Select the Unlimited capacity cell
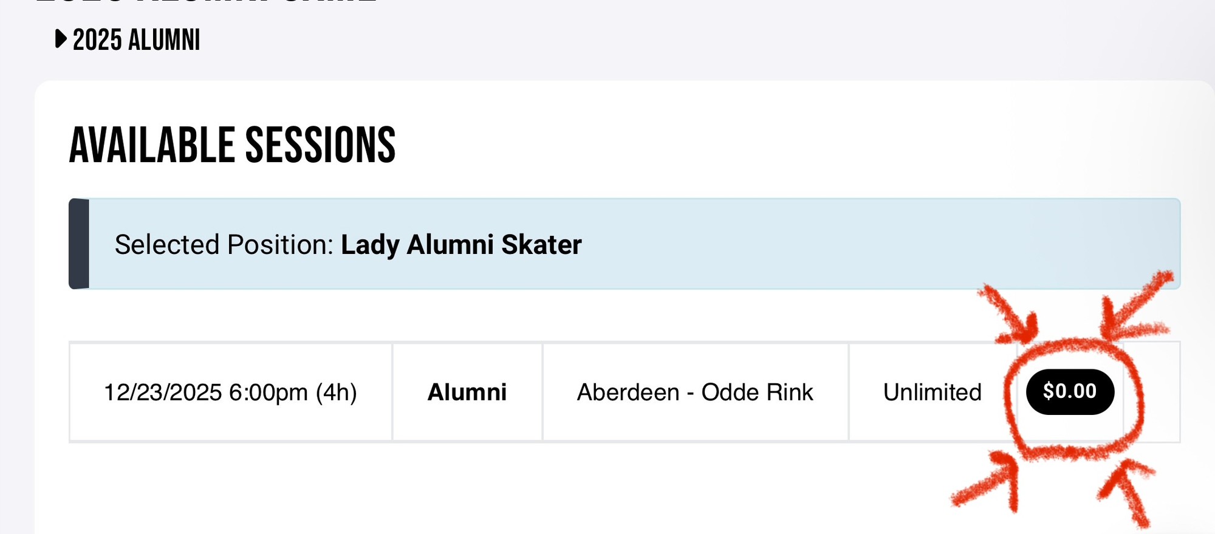This screenshot has width=1215, height=534. coord(932,392)
